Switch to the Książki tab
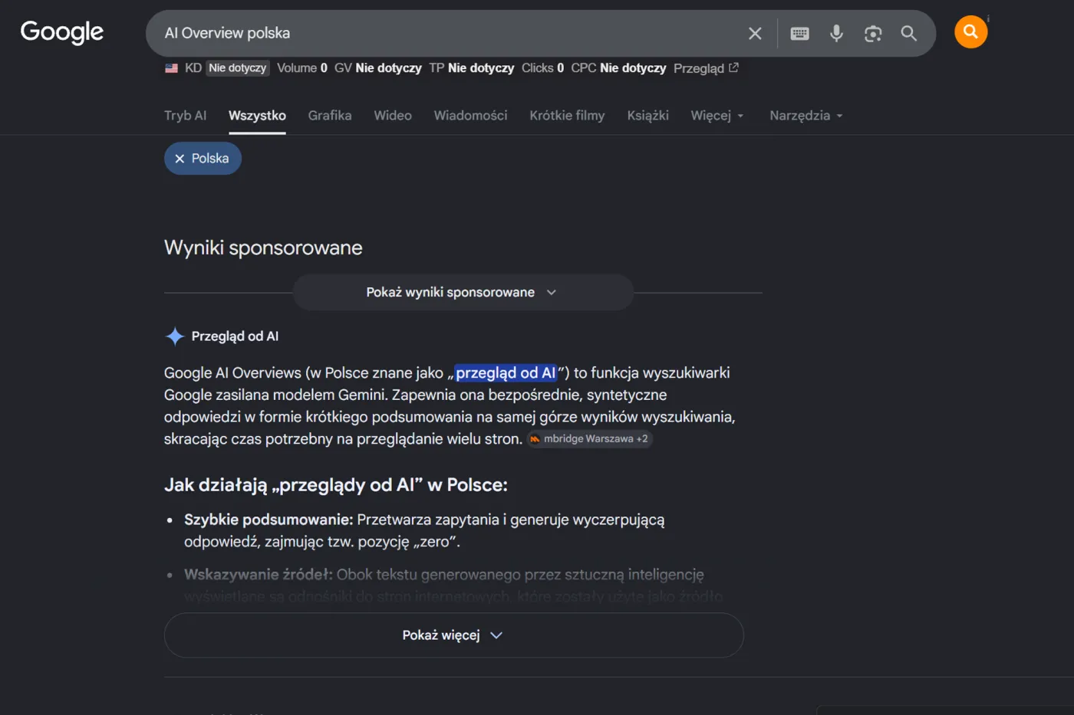The height and width of the screenshot is (715, 1074). coord(647,116)
